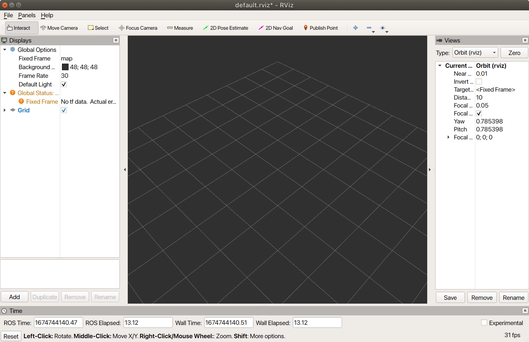The image size is (529, 342).
Task: Expand the Grid display properties
Action: [x=5, y=110]
